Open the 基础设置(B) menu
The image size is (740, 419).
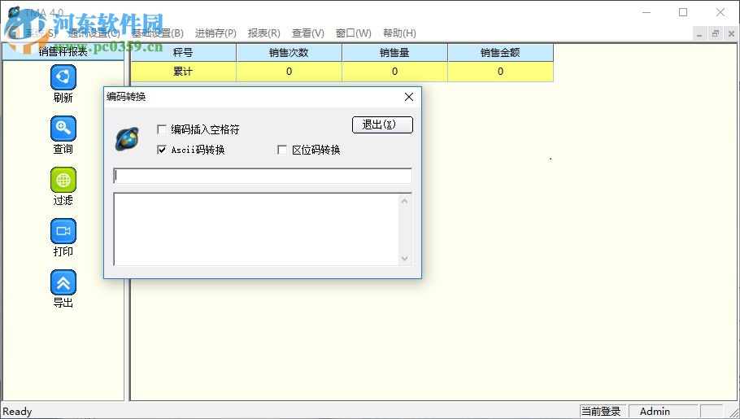click(157, 33)
